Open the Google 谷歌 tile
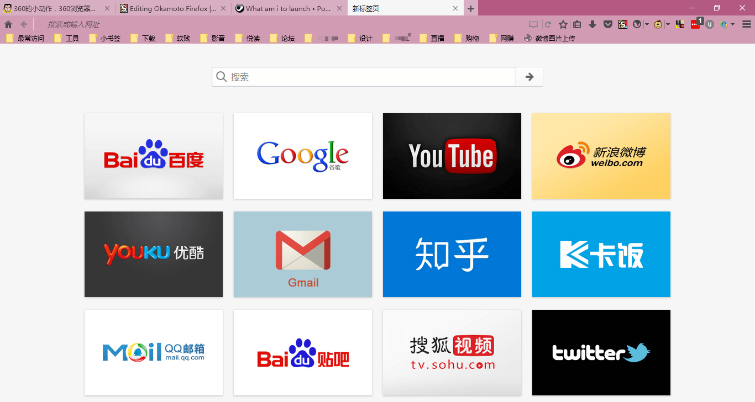 coord(303,156)
